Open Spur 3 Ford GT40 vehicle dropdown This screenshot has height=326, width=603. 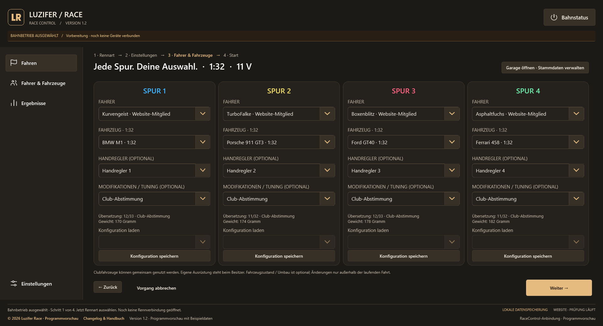click(404, 142)
